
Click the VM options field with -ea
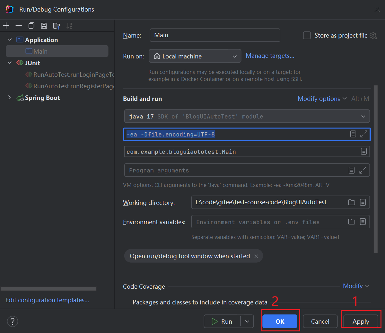pos(247,134)
